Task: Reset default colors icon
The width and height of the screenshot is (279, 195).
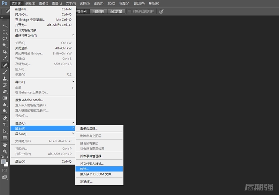Action: (x=2, y=157)
